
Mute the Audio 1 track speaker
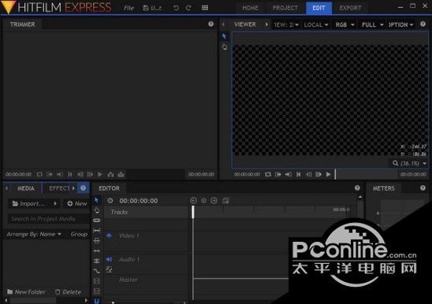pyautogui.click(x=109, y=259)
